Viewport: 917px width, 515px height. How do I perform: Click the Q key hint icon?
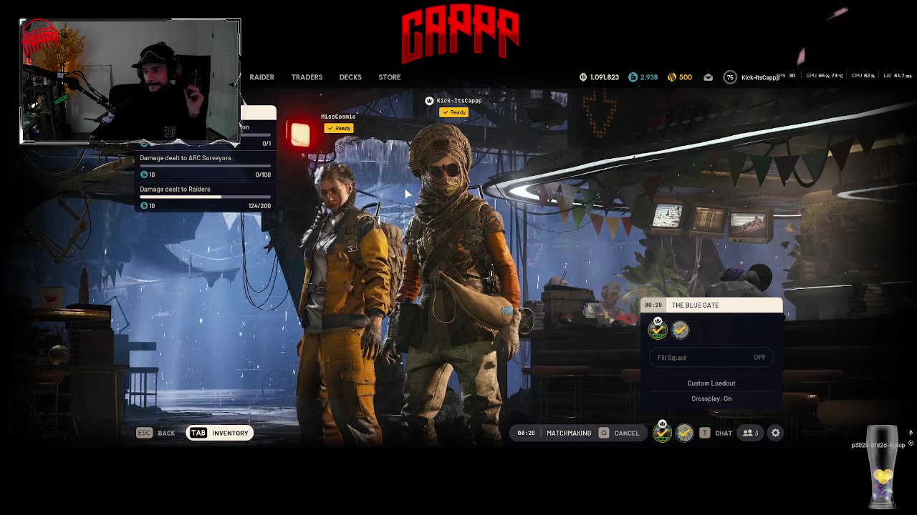tap(603, 433)
